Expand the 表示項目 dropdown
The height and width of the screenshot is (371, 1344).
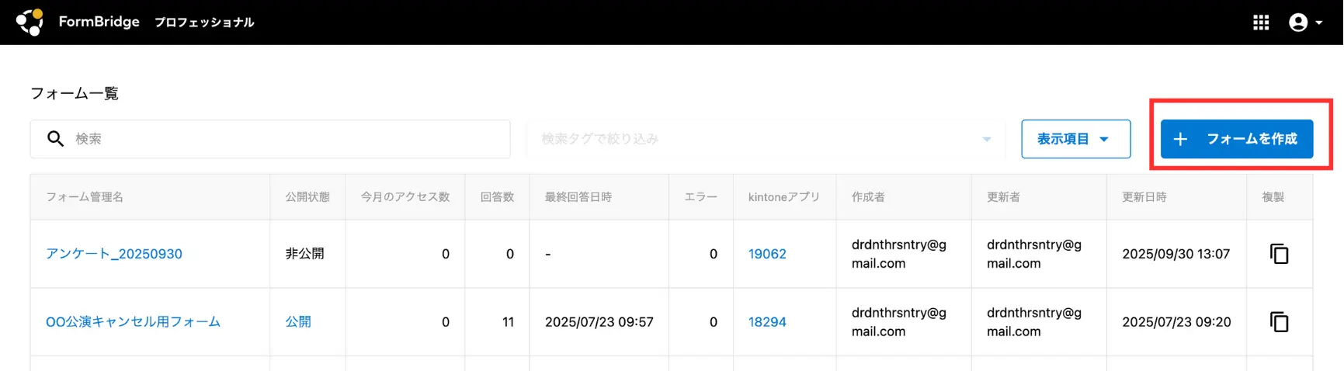[1075, 139]
